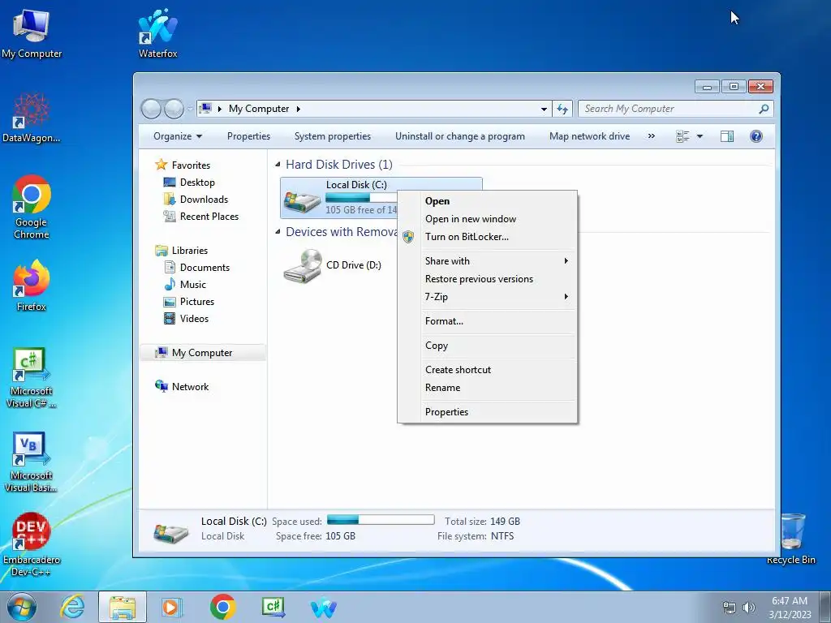Open Microsoft Visual C# desktop shortcut

click(32, 378)
